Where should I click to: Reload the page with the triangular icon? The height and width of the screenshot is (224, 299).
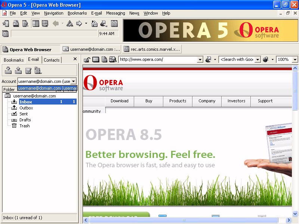point(70,24)
